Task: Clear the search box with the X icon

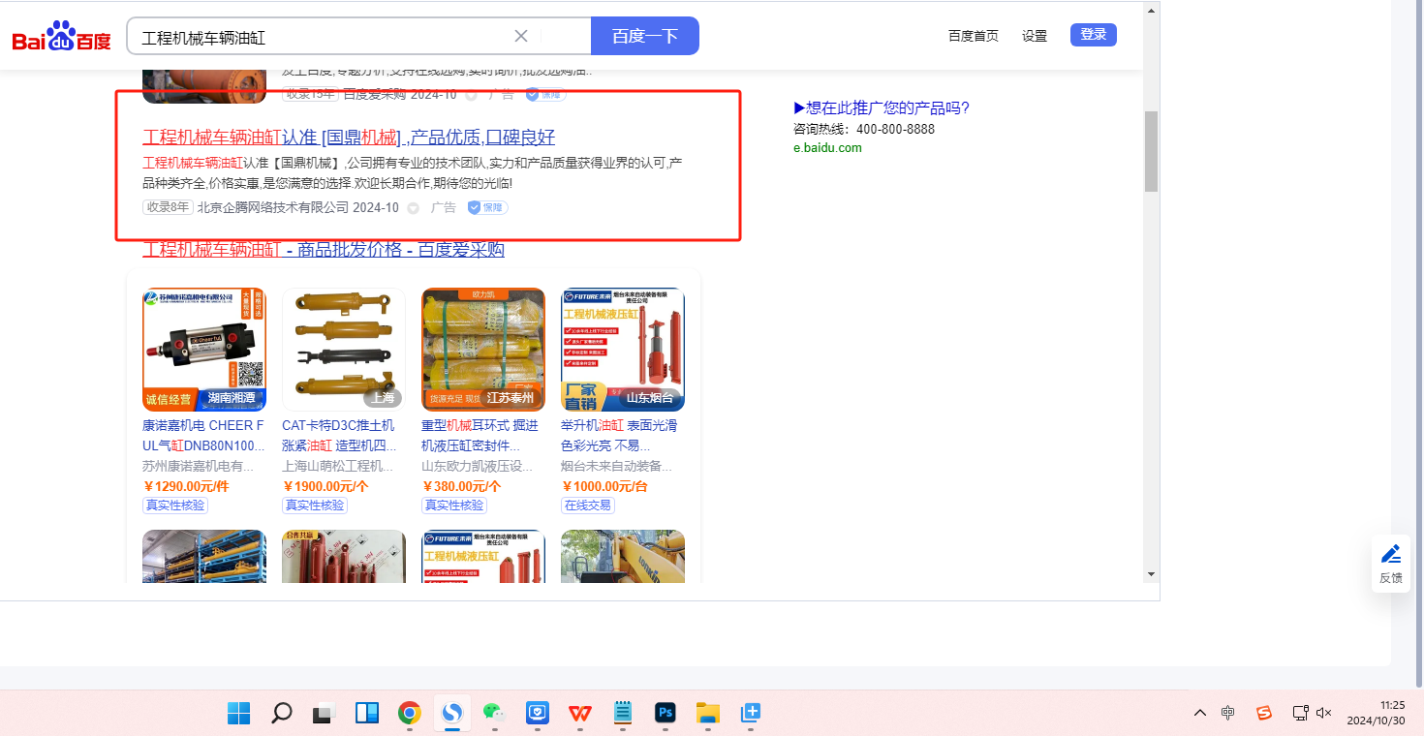Action: [x=520, y=37]
